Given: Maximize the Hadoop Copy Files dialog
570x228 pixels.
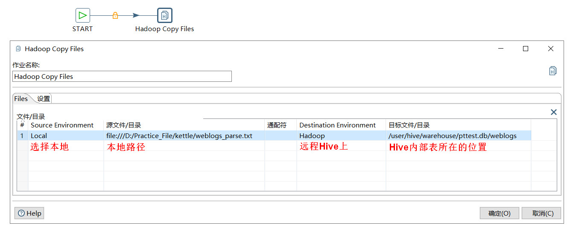Looking at the screenshot, I should [x=526, y=49].
